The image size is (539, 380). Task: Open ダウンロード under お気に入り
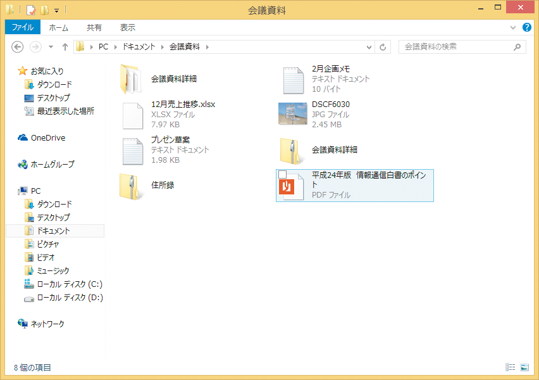click(x=54, y=84)
